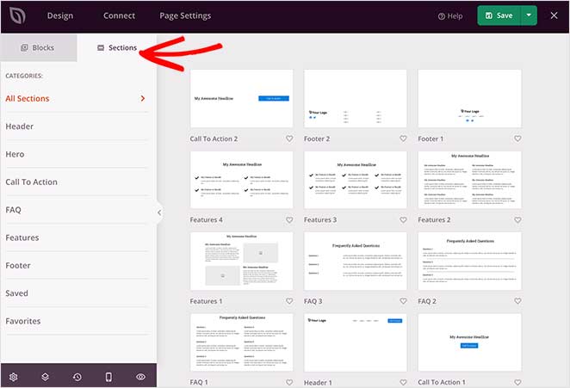Close the builder with X icon
This screenshot has width=570, height=388.
coord(555,15)
